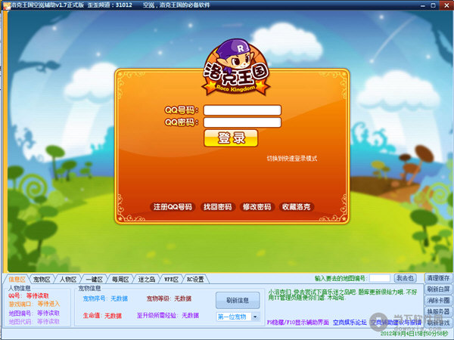Click 注册QQ号码 register button

173,207
